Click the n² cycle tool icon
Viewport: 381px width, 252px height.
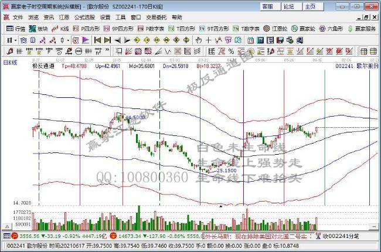click(x=98, y=51)
